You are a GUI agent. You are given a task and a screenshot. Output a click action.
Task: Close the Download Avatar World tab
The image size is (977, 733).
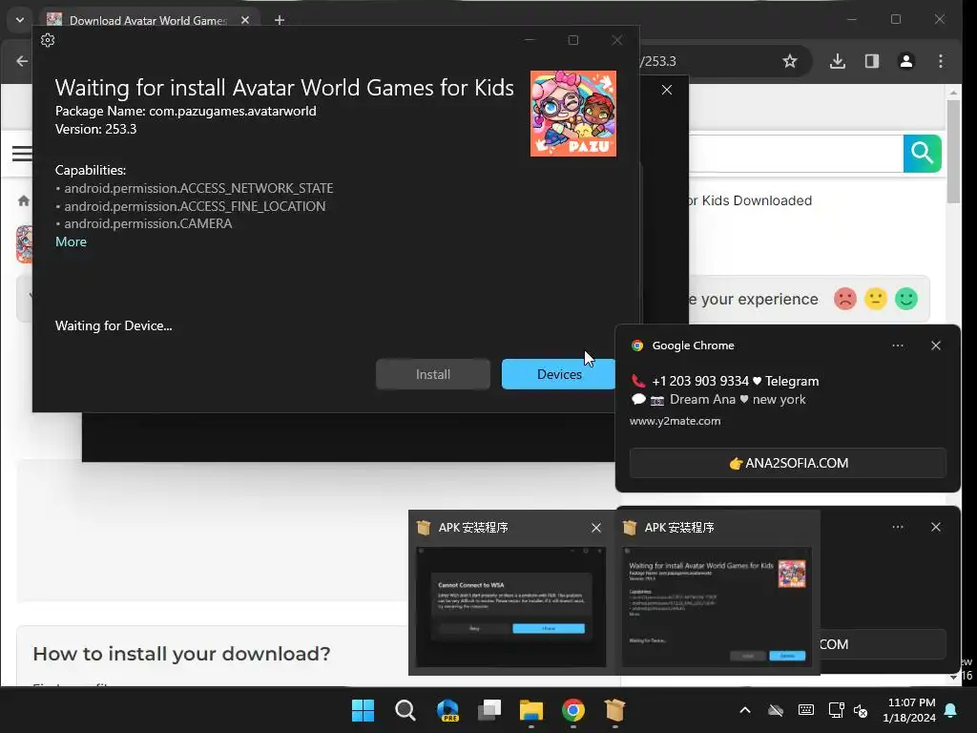245,21
